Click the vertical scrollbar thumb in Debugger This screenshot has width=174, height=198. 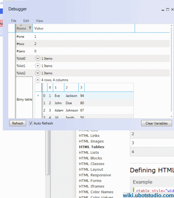coord(171,69)
